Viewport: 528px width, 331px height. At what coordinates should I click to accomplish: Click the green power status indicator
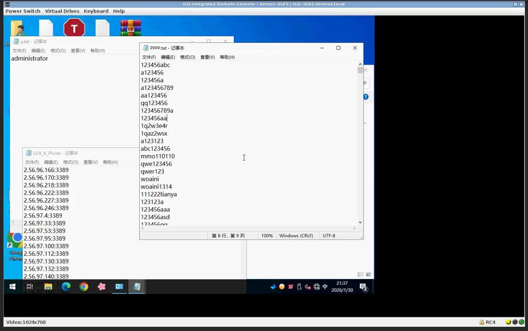[521, 322]
